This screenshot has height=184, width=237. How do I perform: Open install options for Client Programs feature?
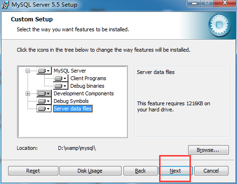[x=61, y=78]
